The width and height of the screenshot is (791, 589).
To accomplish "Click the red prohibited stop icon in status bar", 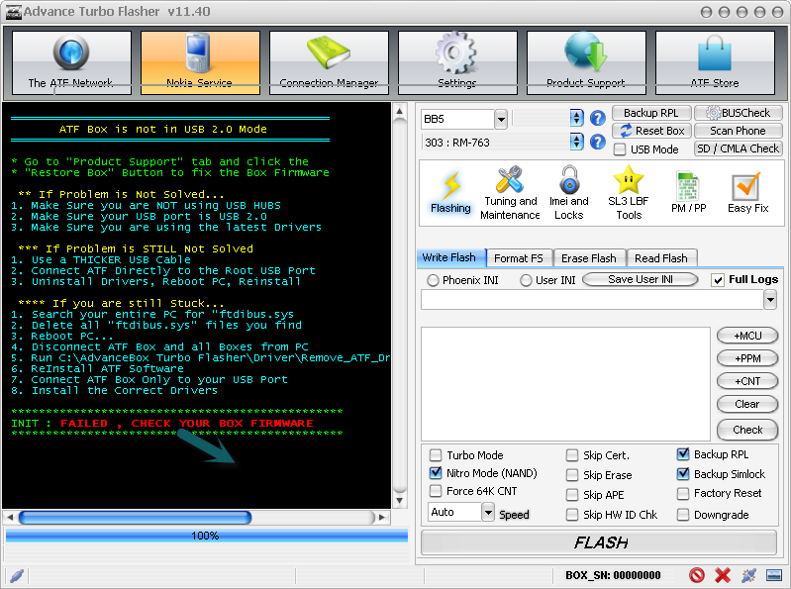I will (x=697, y=575).
